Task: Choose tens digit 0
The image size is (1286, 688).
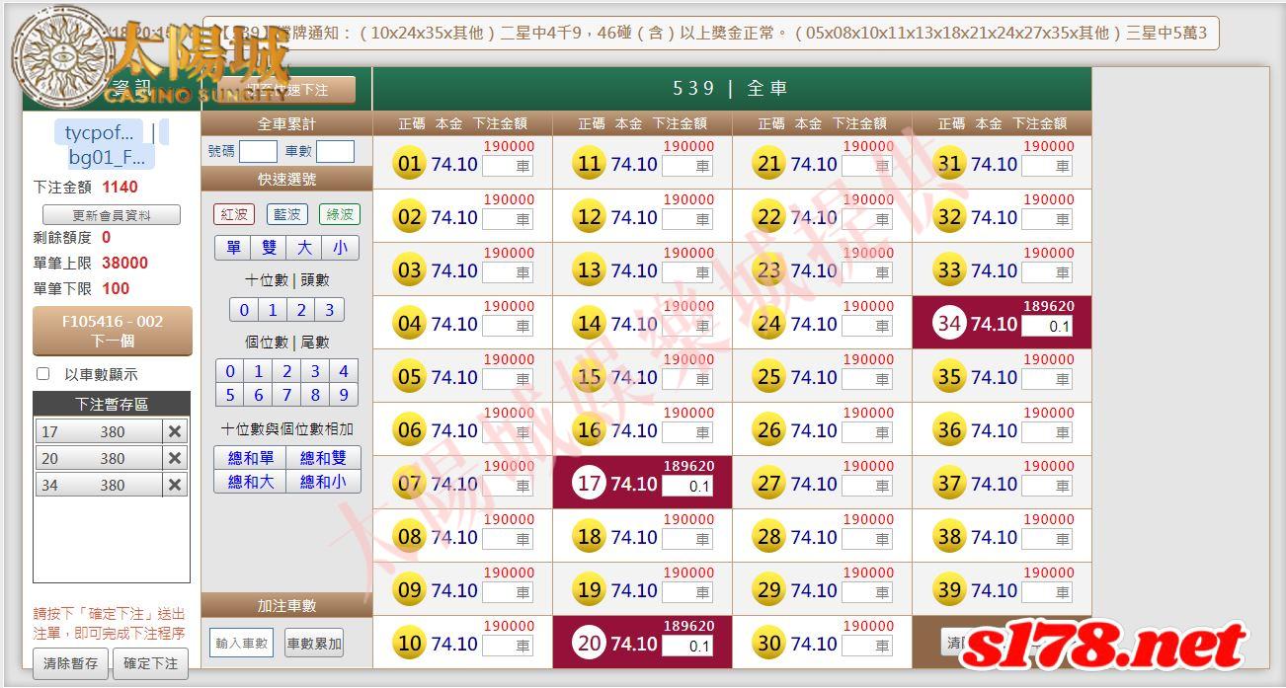Action: (x=245, y=310)
